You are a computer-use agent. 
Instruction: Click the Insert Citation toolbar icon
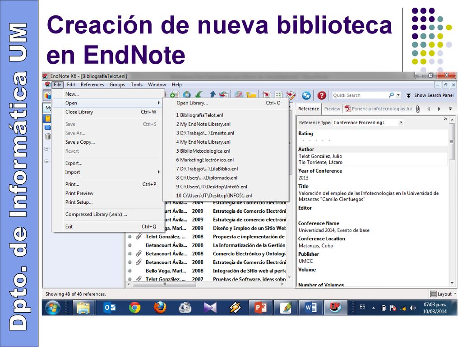pos(266,95)
